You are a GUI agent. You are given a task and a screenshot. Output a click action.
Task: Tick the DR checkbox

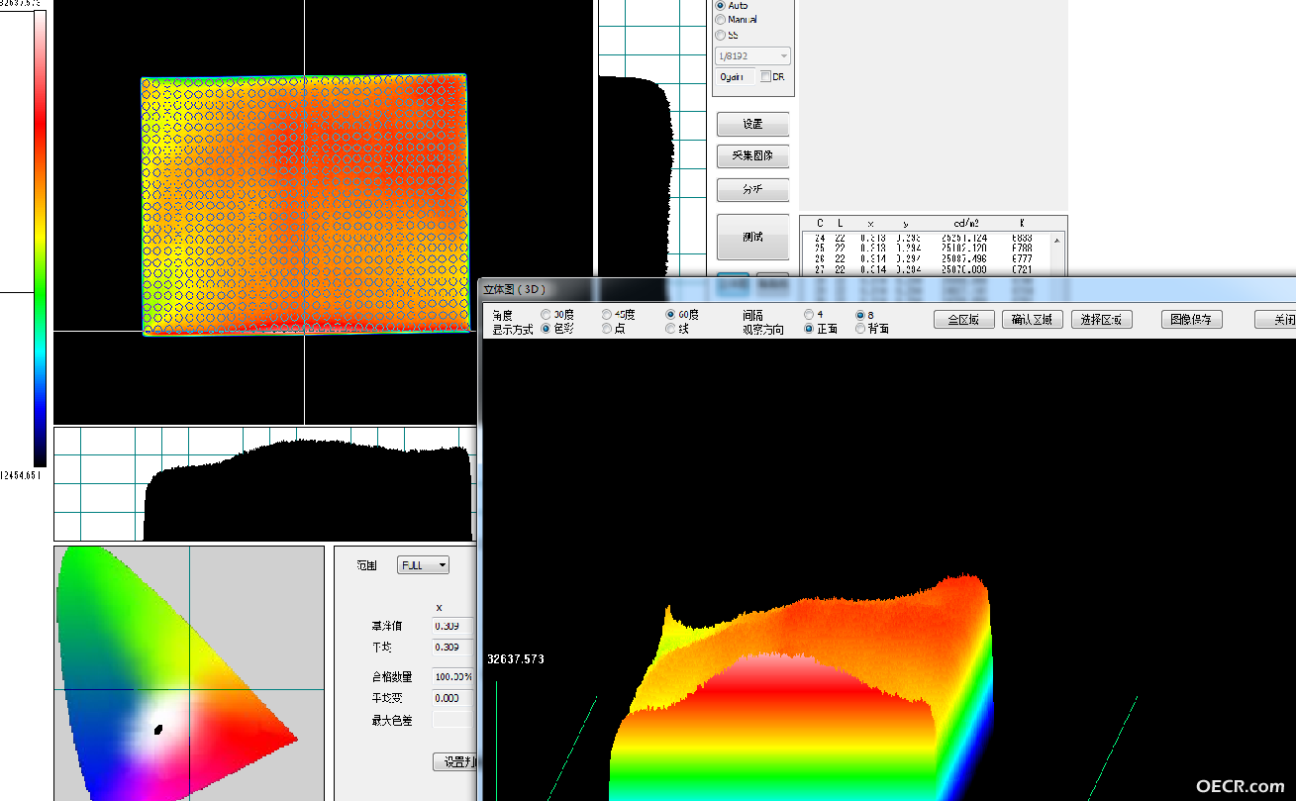(765, 76)
